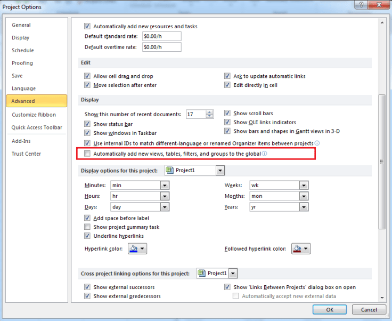This screenshot has height=321, width=392.
Task: Click the Help question mark button
Action: pyautogui.click(x=362, y=5)
